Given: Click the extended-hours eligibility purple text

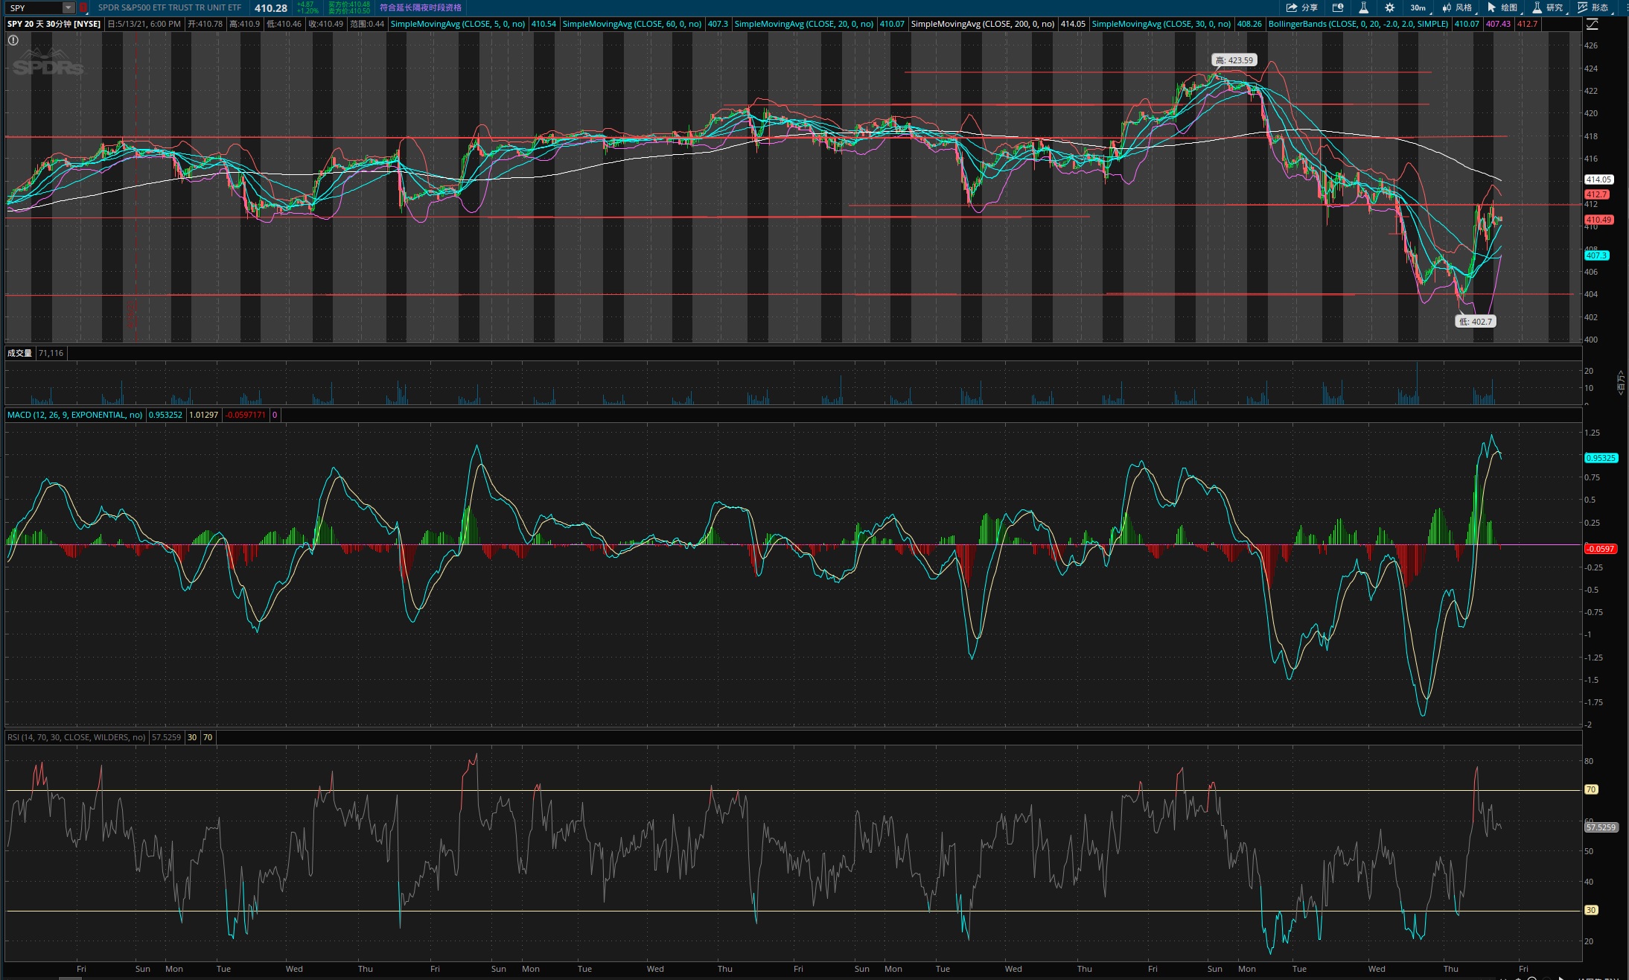Looking at the screenshot, I should click(x=420, y=7).
